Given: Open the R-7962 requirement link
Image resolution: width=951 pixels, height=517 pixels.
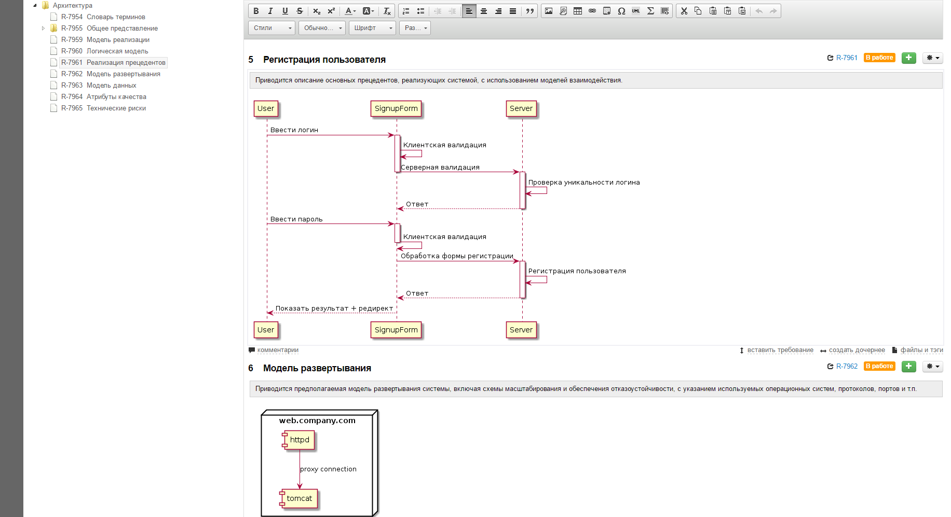Looking at the screenshot, I should [x=847, y=367].
